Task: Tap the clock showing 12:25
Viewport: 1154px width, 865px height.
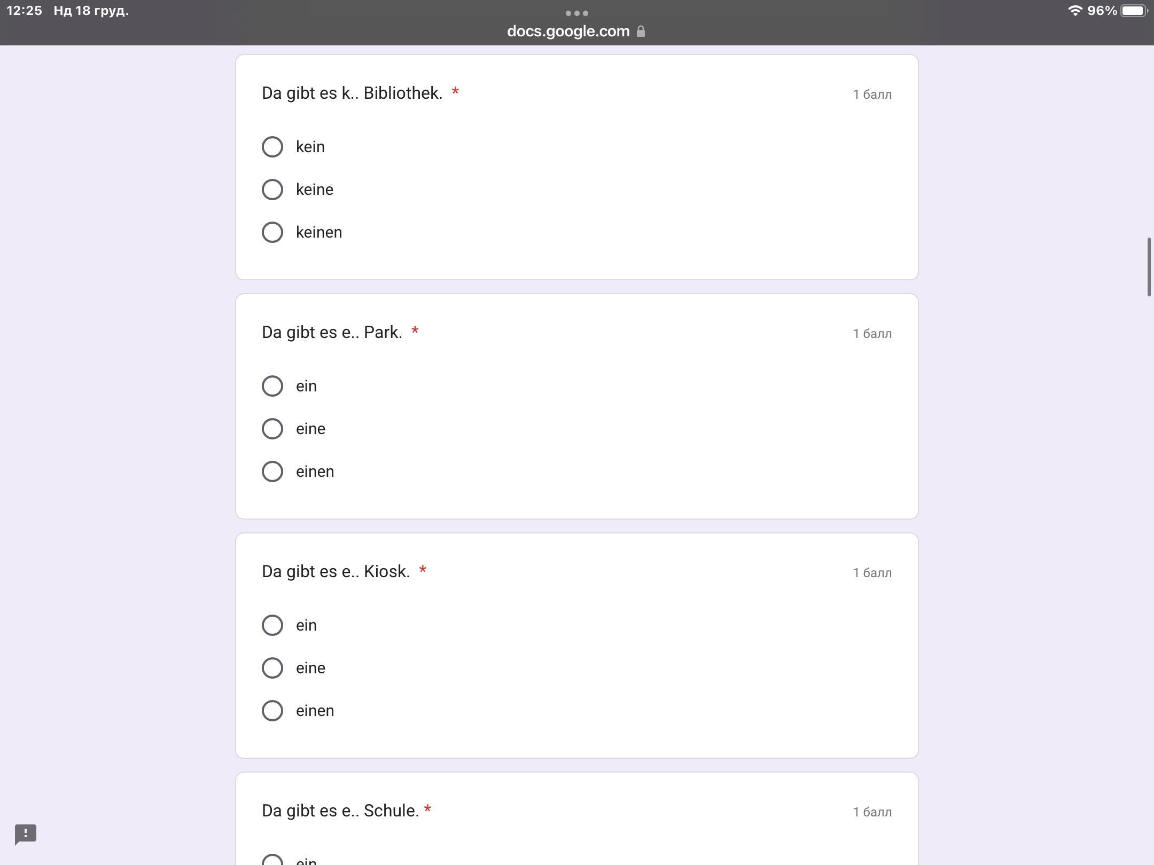Action: click(x=24, y=11)
